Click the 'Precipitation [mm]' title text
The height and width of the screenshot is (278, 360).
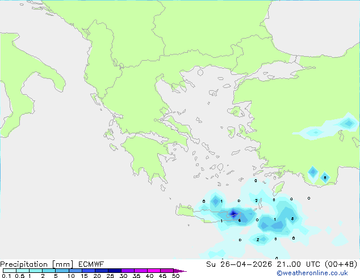click(37, 264)
